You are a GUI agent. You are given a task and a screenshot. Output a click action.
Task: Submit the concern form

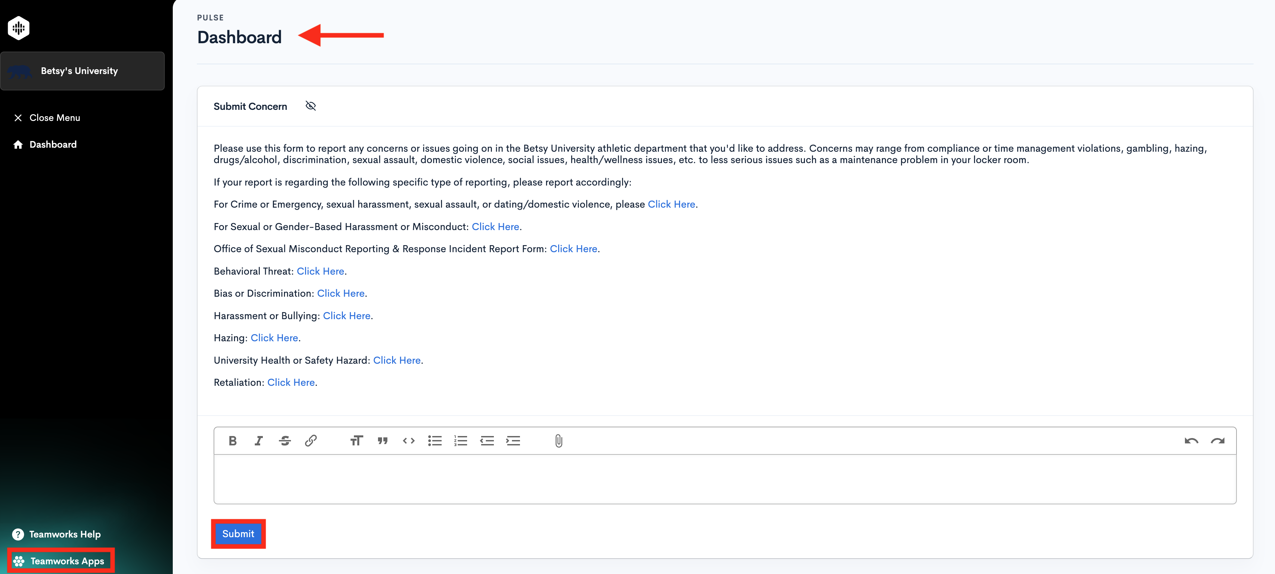coord(238,533)
